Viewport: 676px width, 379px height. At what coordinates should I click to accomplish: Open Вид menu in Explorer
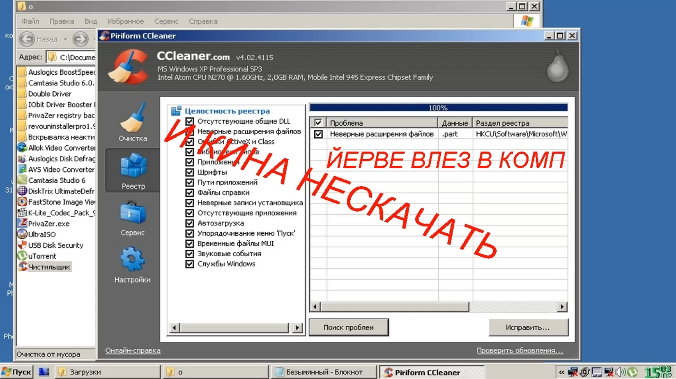91,21
